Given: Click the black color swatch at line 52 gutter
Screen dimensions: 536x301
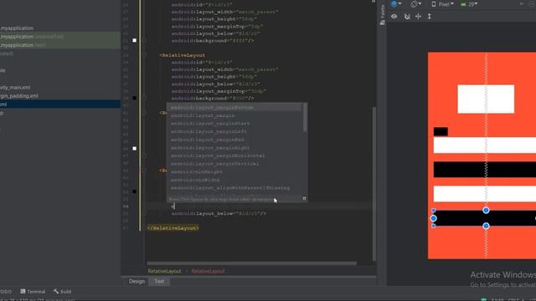Looking at the screenshot, I should tap(135, 191).
